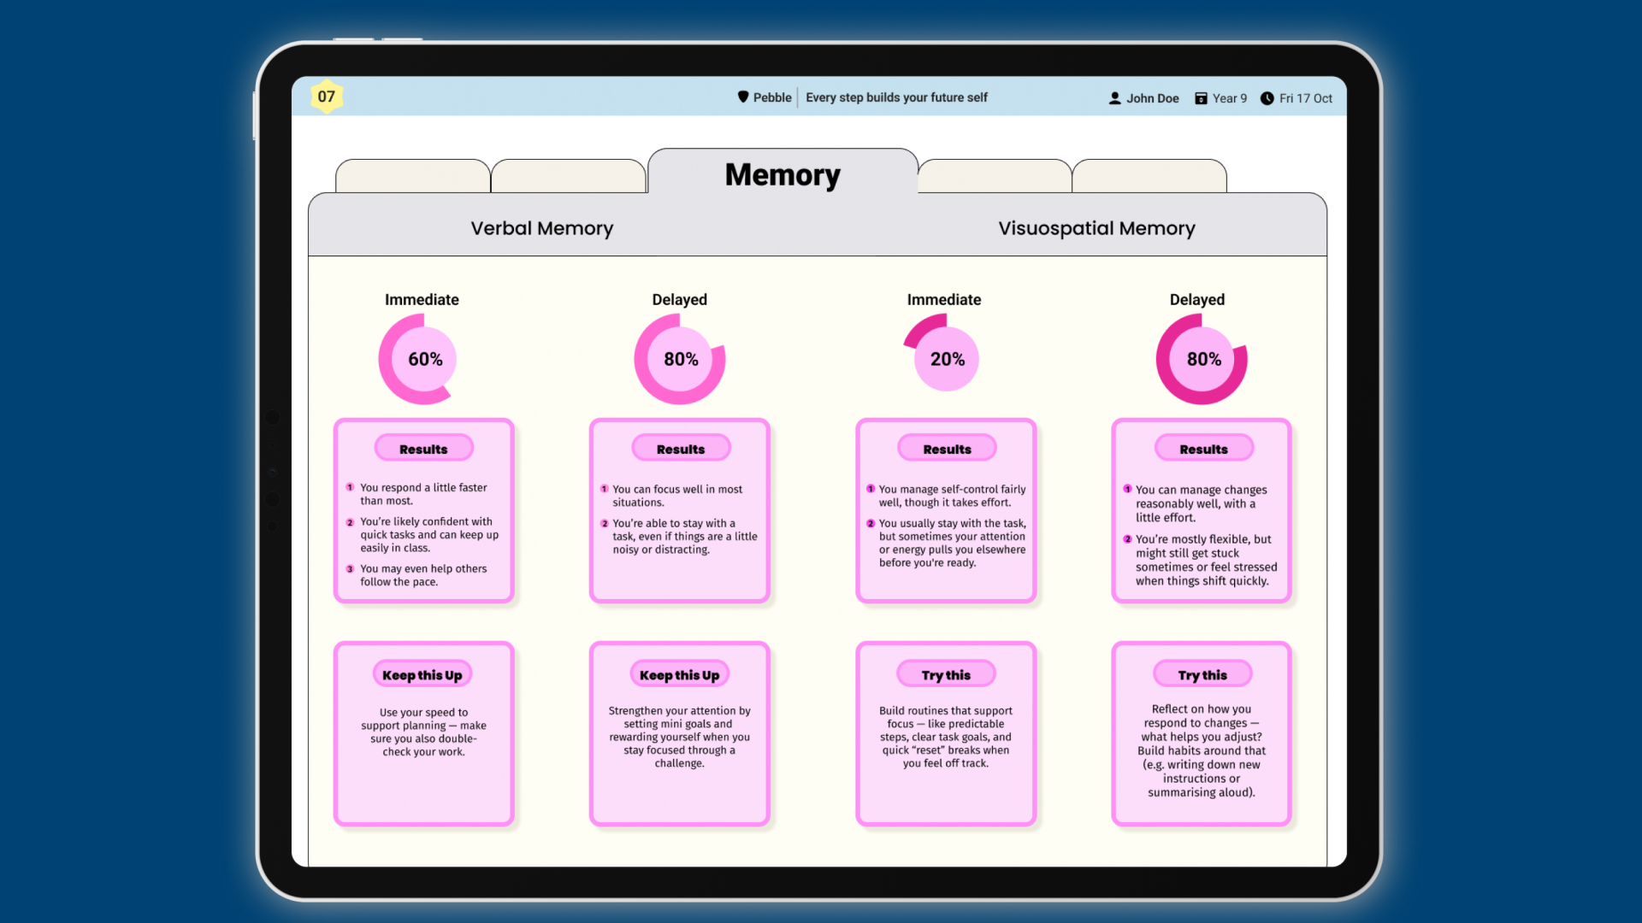Image resolution: width=1642 pixels, height=923 pixels.
Task: Click the yellow 07 hexagon badge
Action: 326,97
